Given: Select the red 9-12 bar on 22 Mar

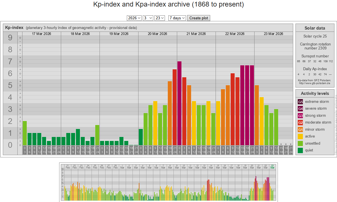Looking at the screenshot, I should click(233, 109).
